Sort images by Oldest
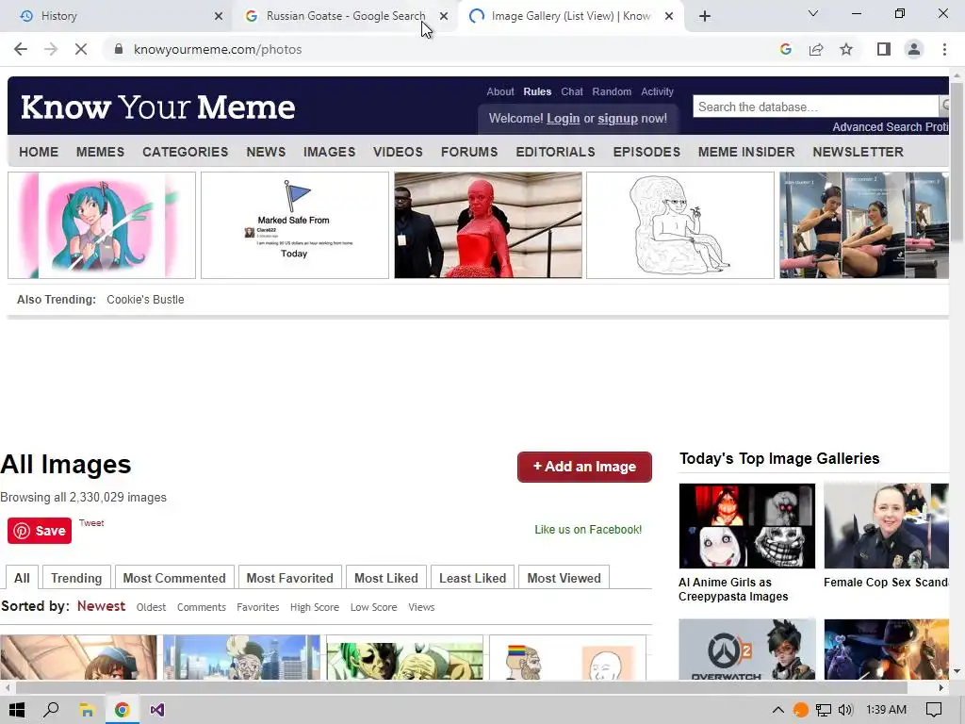The height and width of the screenshot is (724, 965). tap(151, 607)
